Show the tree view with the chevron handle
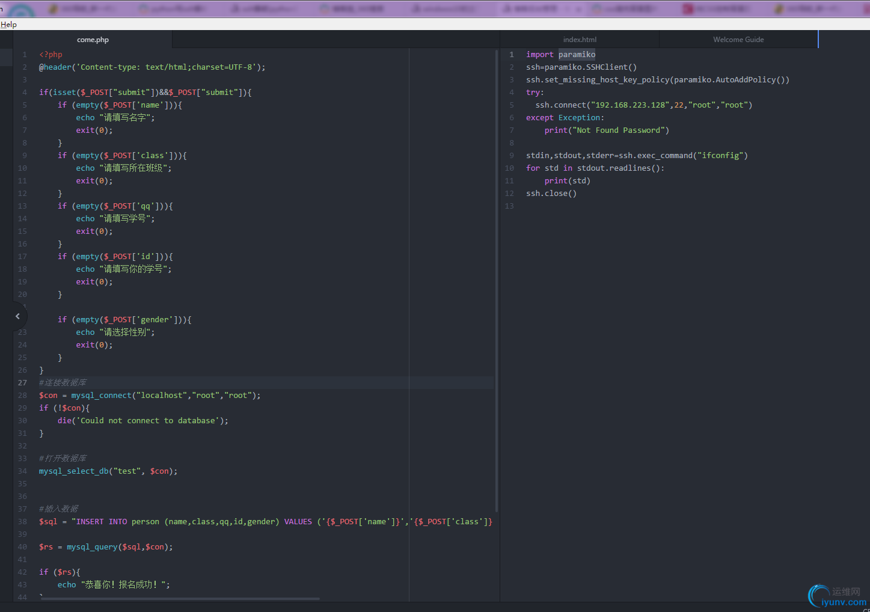 tap(17, 316)
